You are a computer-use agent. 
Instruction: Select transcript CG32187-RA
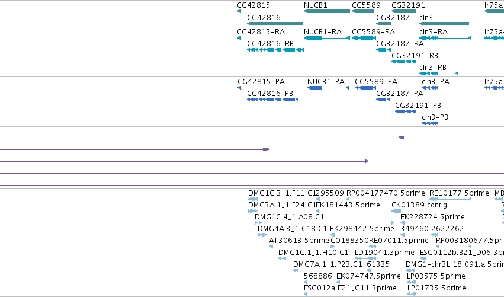(x=400, y=44)
